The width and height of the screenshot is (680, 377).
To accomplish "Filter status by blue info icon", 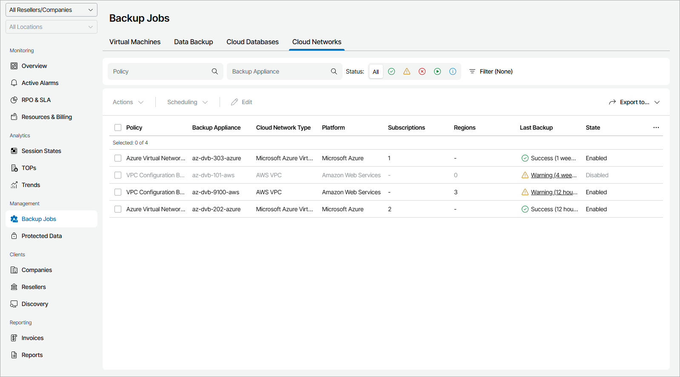I will pyautogui.click(x=453, y=71).
